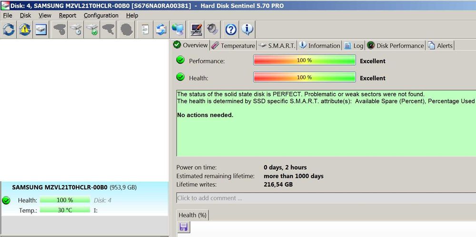This screenshot has height=237, width=476.
Task: Switch to the Disk Performance tab
Action: click(395, 46)
